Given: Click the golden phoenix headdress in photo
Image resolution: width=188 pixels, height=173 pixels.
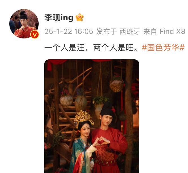Looking at the screenshot, I should [84, 118].
